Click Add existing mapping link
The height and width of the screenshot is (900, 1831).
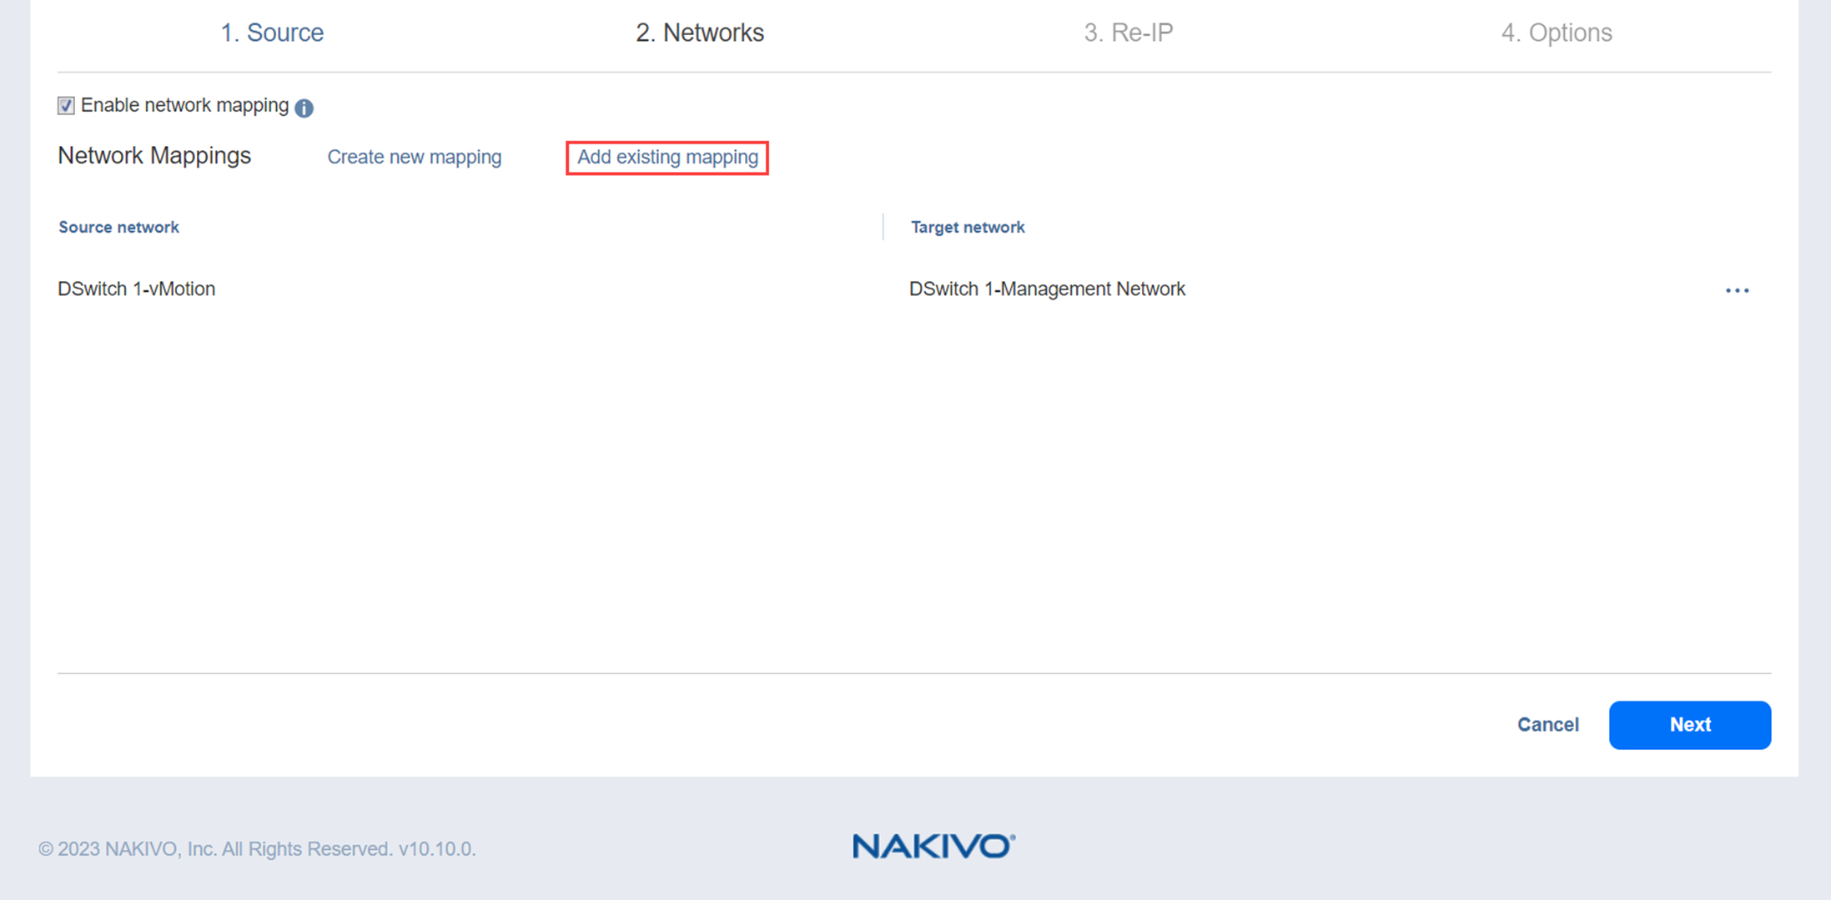click(x=667, y=157)
